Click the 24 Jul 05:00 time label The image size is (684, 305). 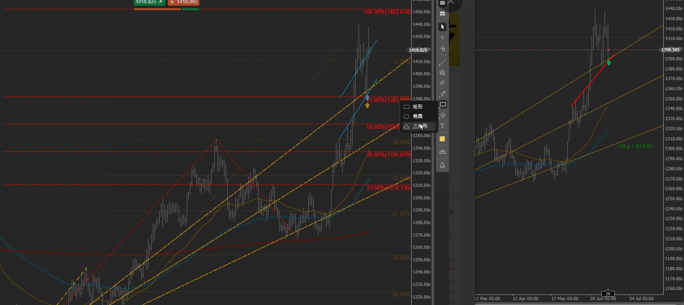tap(641, 299)
